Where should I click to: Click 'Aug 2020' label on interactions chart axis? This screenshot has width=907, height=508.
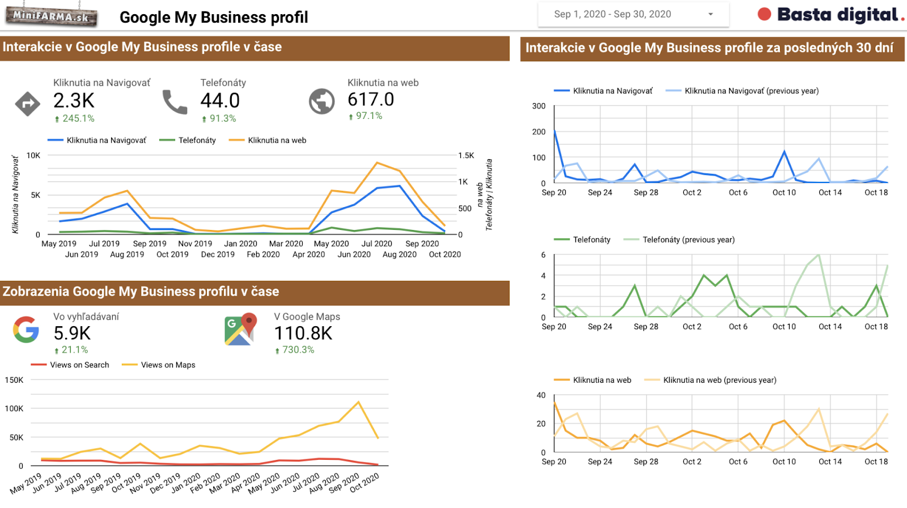coord(400,255)
